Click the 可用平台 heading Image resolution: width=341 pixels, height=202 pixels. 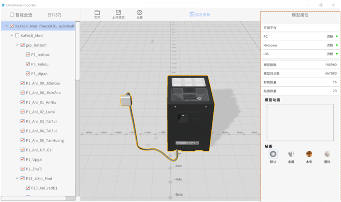click(x=270, y=28)
